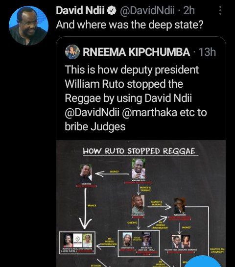Open David Ndii's round profile picture
The height and width of the screenshot is (267, 235).
click(x=29, y=25)
